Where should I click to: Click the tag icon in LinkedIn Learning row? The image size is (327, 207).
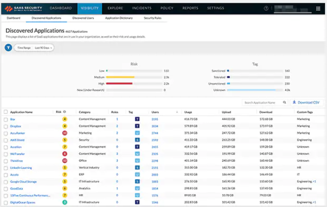coord(137,167)
